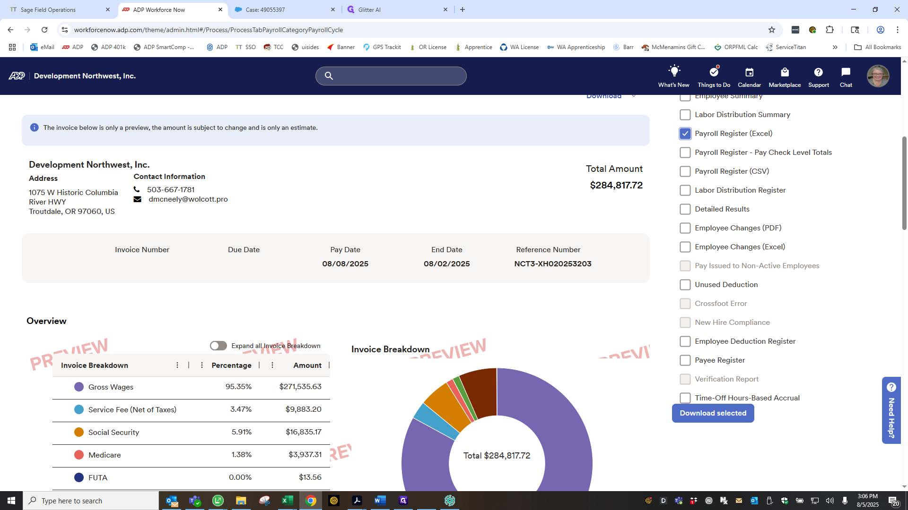Open a new browser tab

click(463, 9)
